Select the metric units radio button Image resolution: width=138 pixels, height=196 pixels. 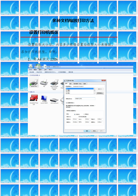pyautogui.click(x=75, y=114)
